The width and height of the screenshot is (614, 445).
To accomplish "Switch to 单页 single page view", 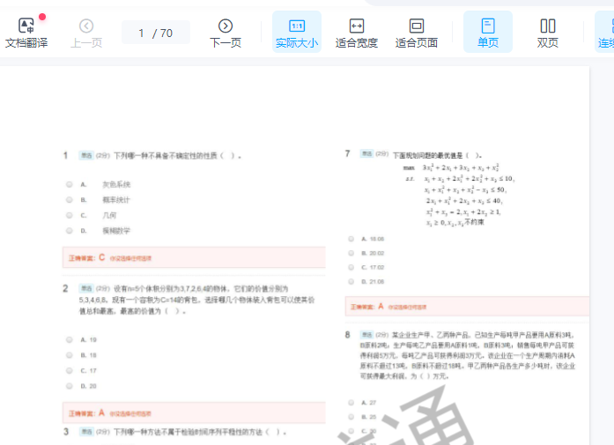I will 488,33.
